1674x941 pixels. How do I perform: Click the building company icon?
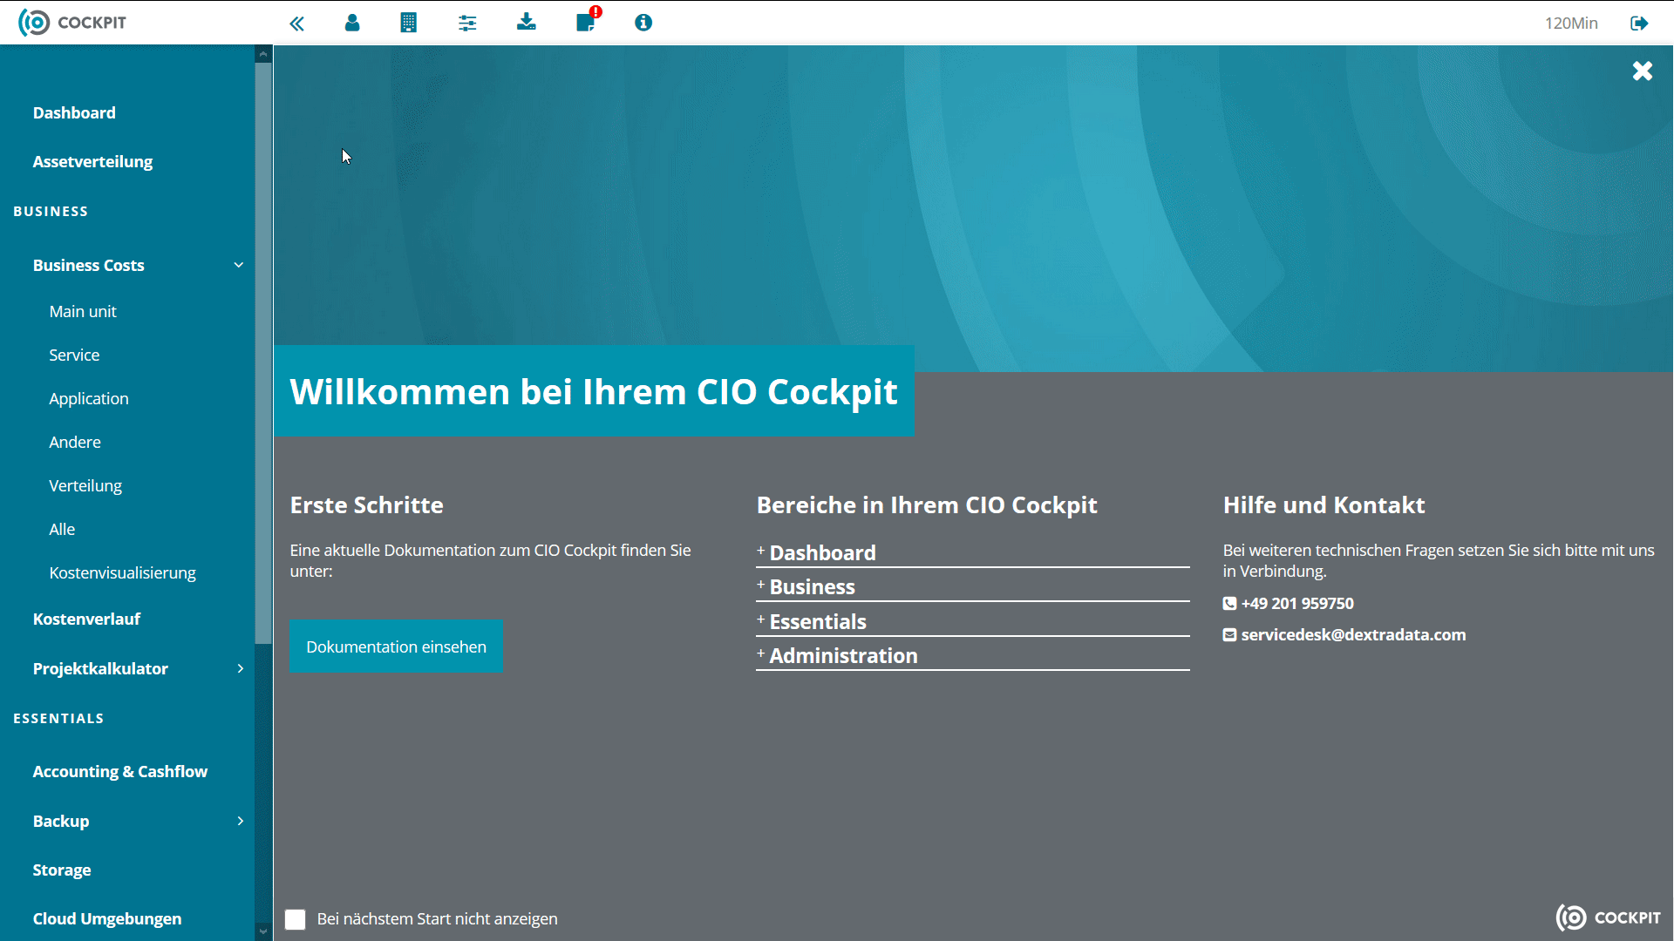[x=408, y=23]
